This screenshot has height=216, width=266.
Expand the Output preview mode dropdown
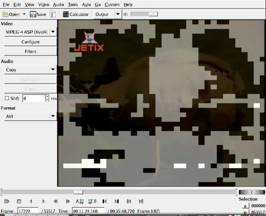coord(108,14)
